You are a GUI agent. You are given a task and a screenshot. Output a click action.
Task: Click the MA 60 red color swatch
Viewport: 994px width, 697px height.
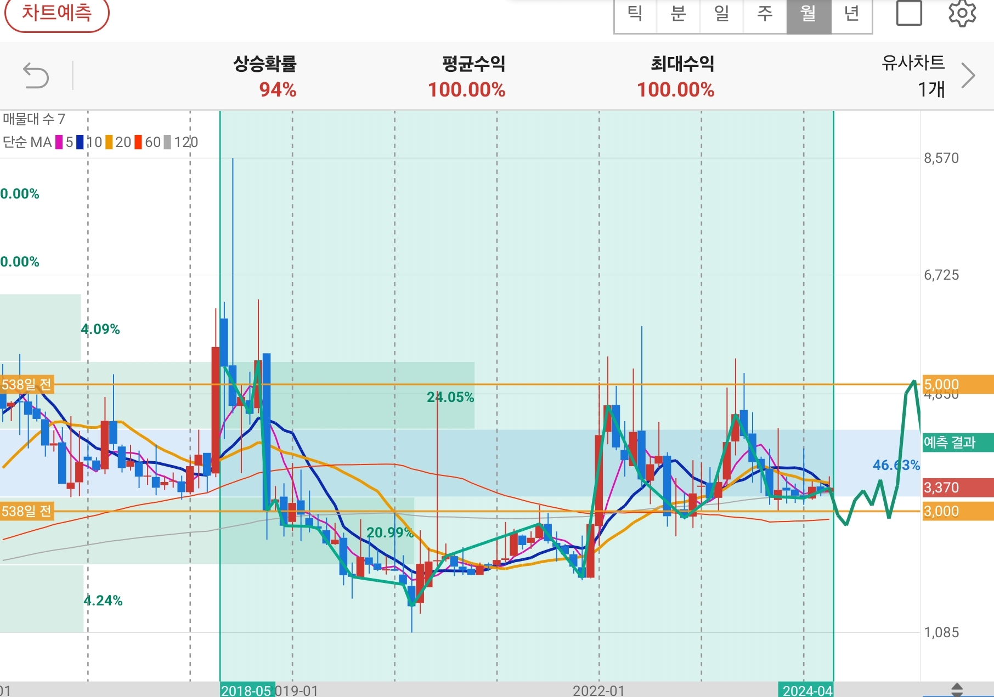(x=138, y=143)
